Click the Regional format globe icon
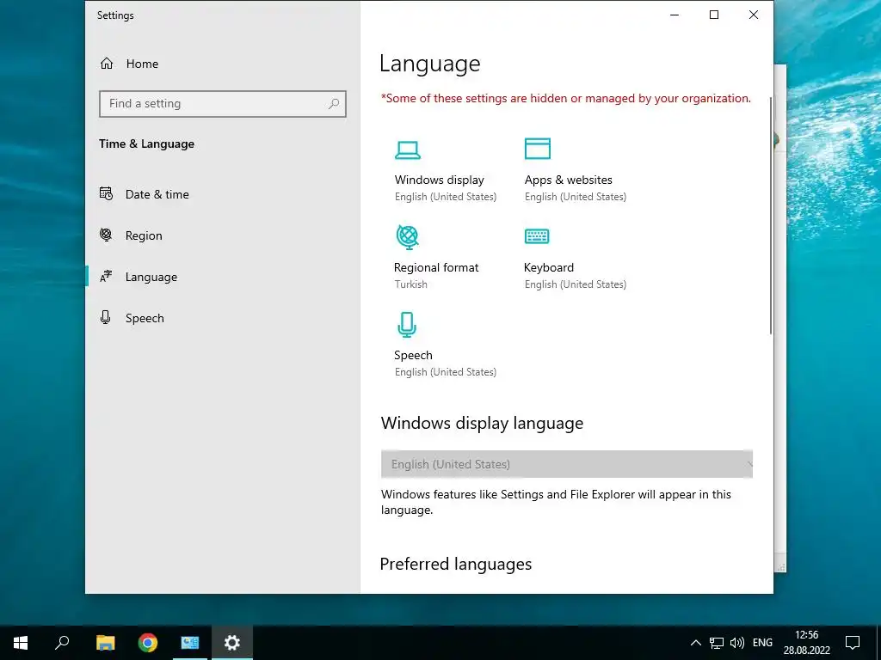The width and height of the screenshot is (881, 660). pyautogui.click(x=407, y=237)
